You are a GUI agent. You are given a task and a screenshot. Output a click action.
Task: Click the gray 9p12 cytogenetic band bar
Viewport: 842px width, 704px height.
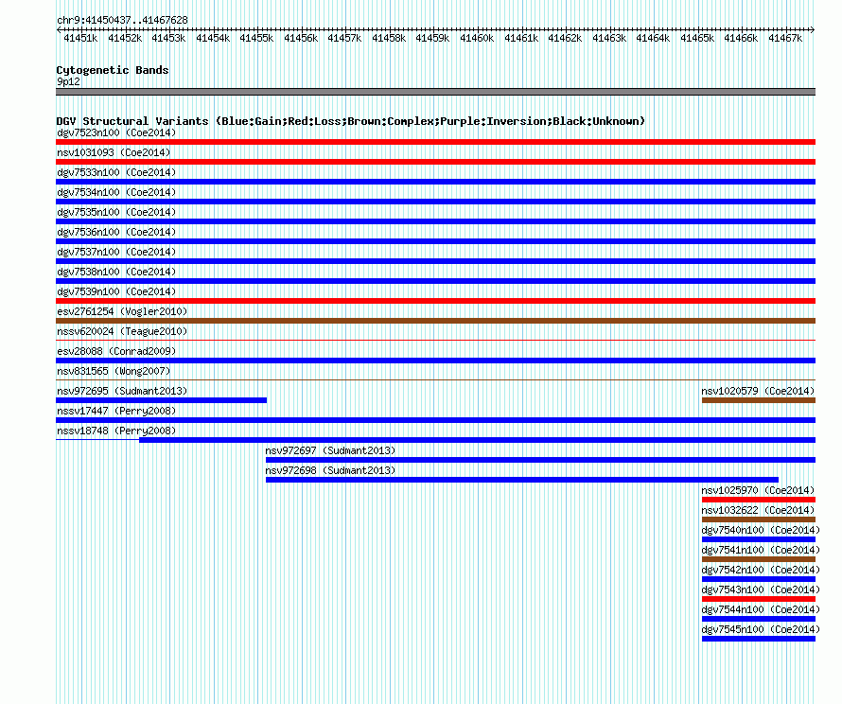coord(435,92)
